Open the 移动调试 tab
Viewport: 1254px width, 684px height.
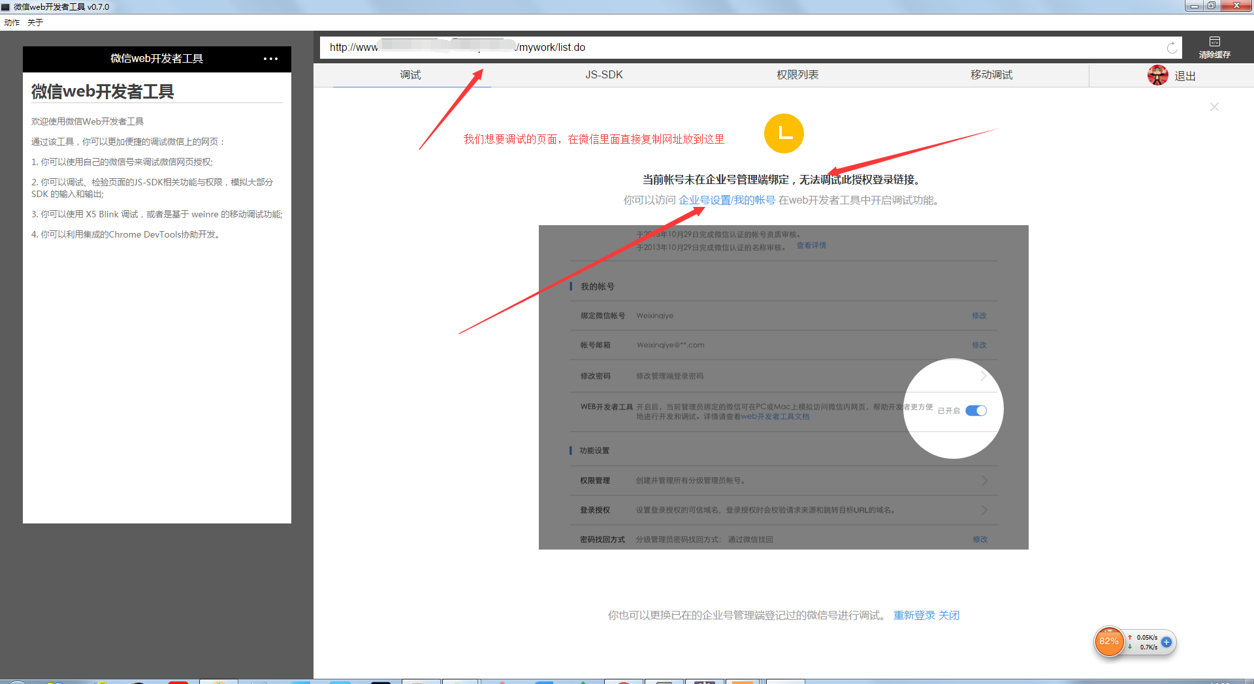coord(991,75)
